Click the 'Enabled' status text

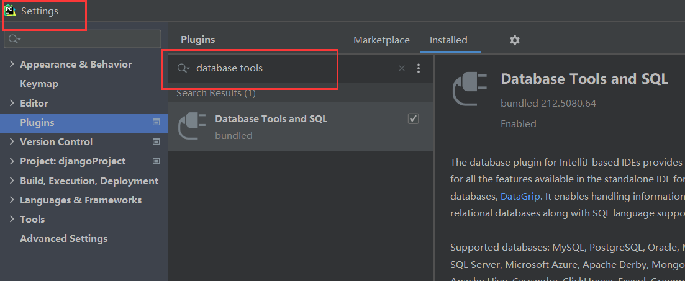point(518,124)
